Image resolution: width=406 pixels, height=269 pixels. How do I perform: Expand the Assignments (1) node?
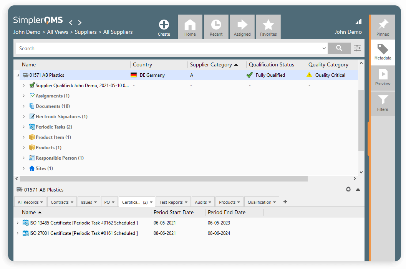click(x=23, y=96)
